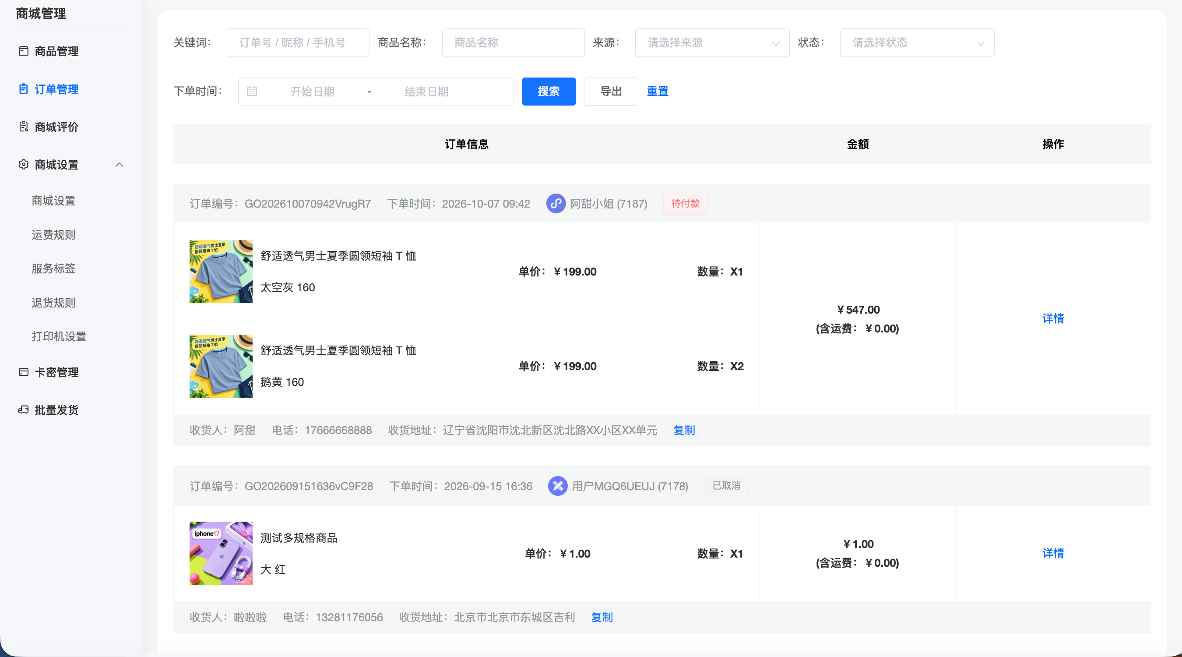
Task: Click the ¥547.00 order total
Action: coord(858,309)
